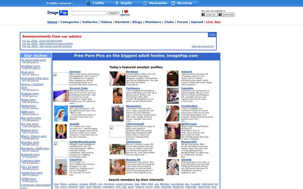This screenshot has width=303, height=189.
Task: Open the Members menu link
Action: (x=153, y=22)
